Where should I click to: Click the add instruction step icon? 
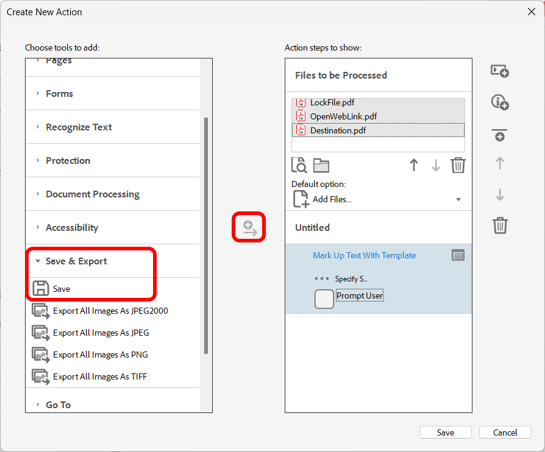pos(500,102)
